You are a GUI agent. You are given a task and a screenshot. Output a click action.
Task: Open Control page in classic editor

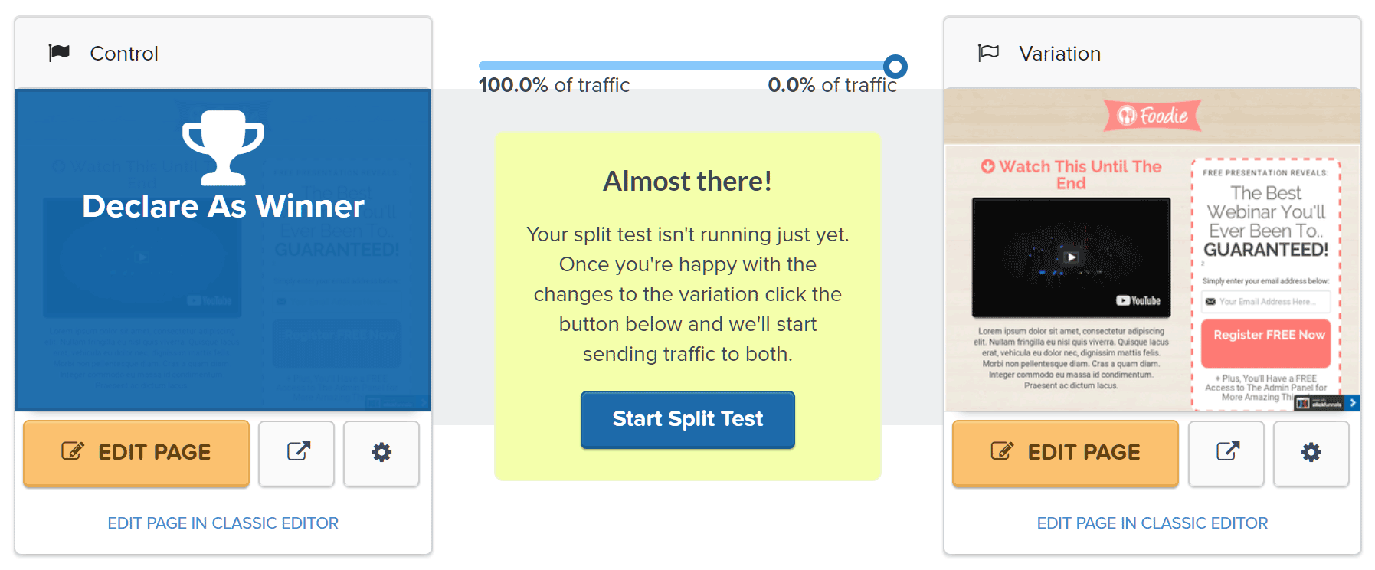coord(223,523)
